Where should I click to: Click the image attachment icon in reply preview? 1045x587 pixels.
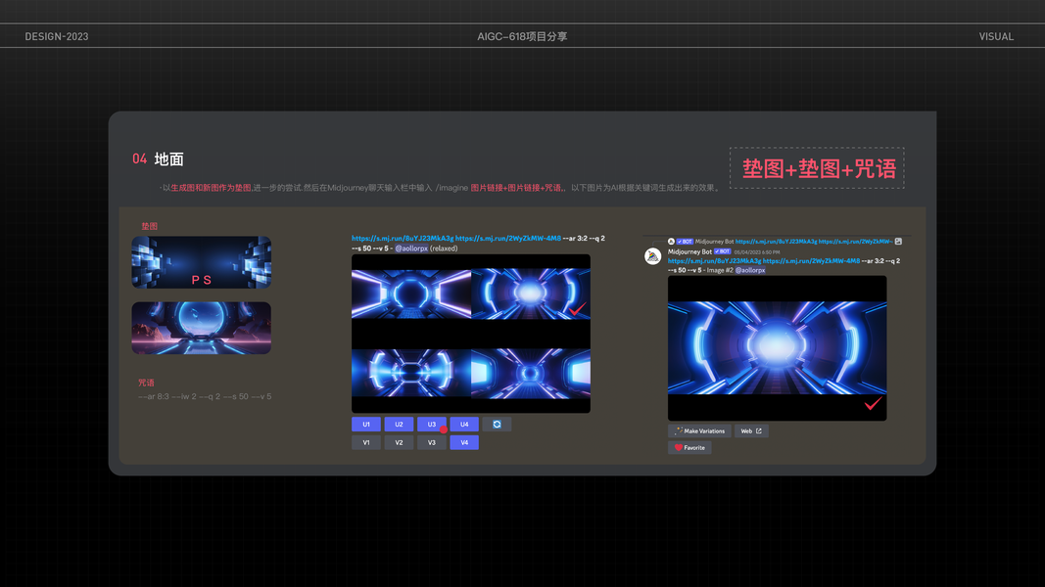[898, 242]
